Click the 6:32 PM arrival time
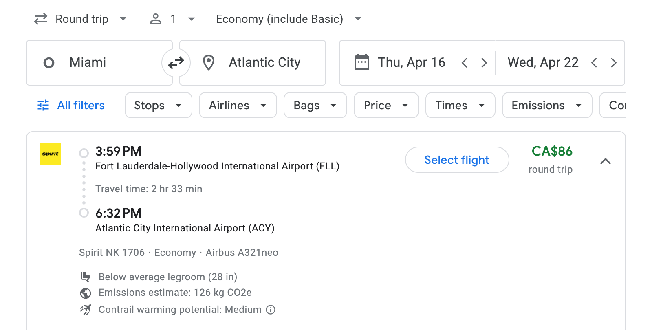Image resolution: width=652 pixels, height=330 pixels. click(118, 213)
